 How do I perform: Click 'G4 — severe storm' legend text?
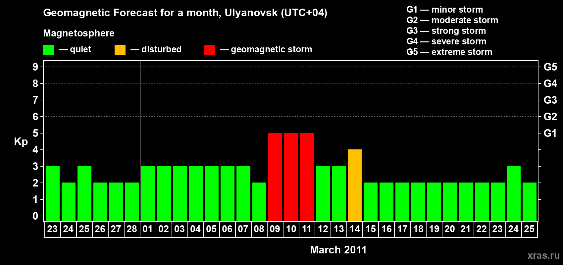coord(446,41)
